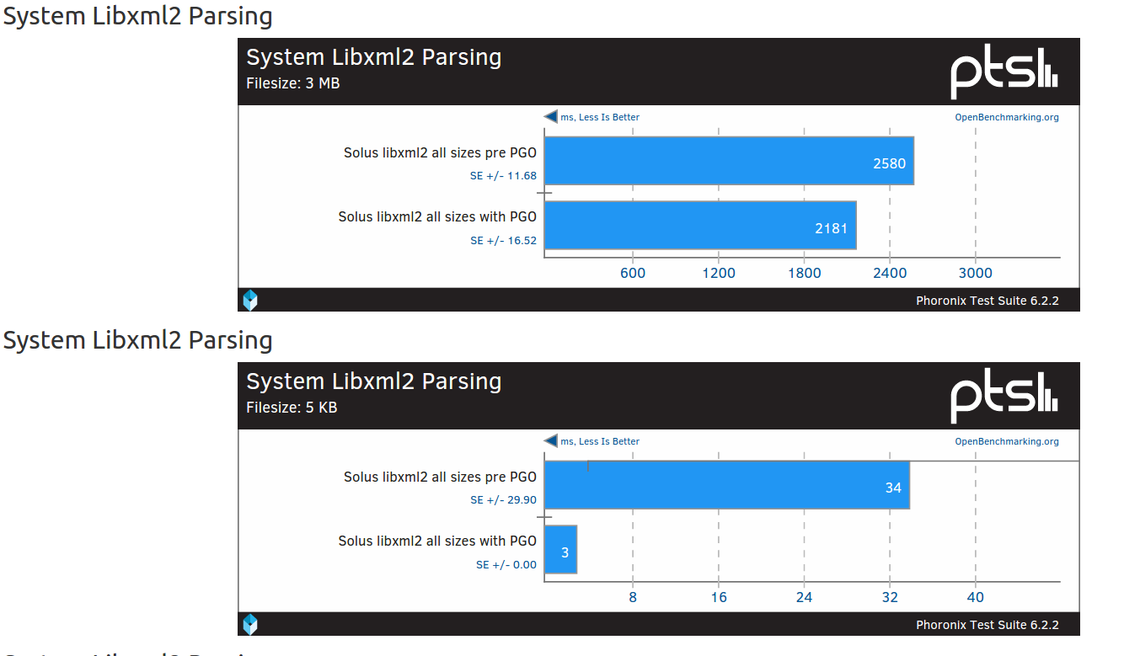Click the 'Less Is Better' arrow in the 5 KB chart
1124x656 pixels.
coord(551,441)
